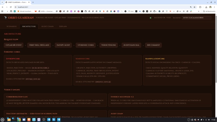Open the Linux Mint start menu
This screenshot has width=217, height=122.
click(2, 120)
